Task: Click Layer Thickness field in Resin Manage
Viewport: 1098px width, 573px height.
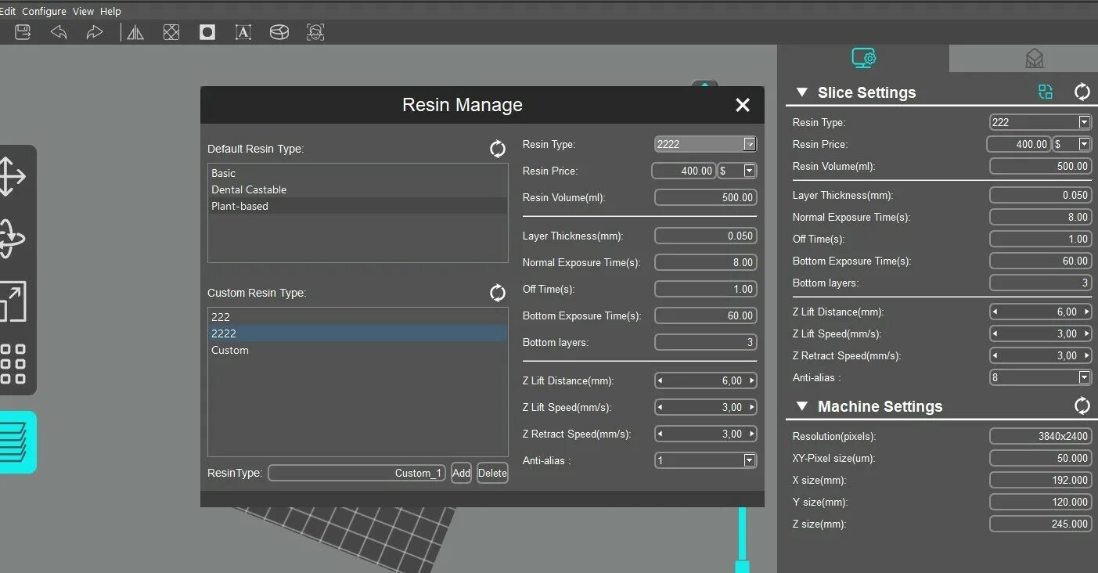Action: point(705,236)
